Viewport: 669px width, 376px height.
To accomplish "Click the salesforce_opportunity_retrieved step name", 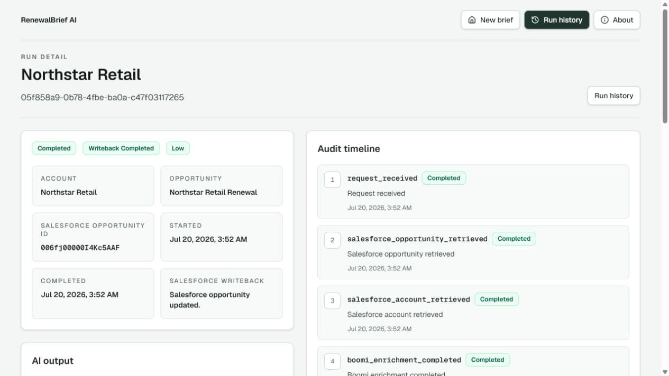I will (417, 239).
